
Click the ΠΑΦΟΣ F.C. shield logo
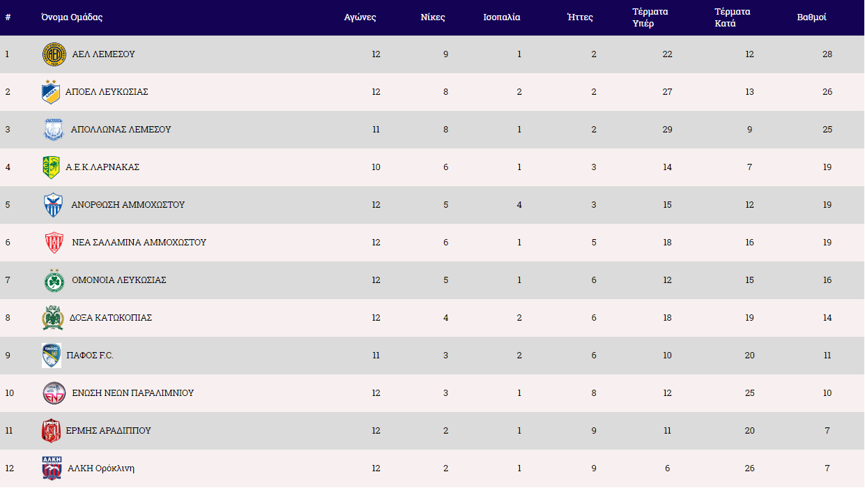(51, 356)
